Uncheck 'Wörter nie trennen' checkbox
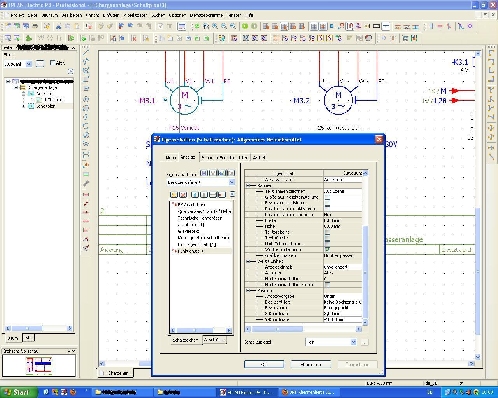The image size is (498, 398). click(327, 250)
